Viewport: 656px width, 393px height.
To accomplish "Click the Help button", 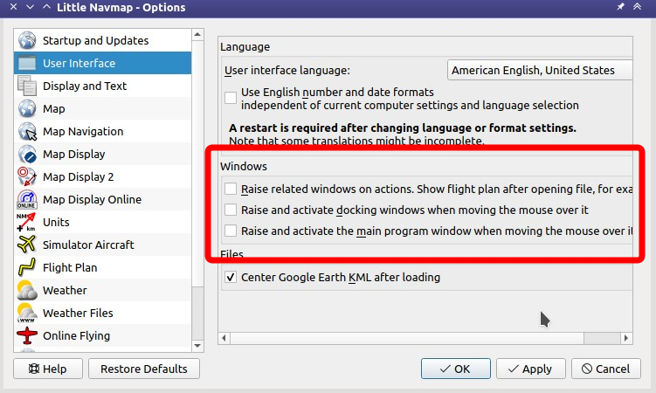I will click(x=48, y=369).
